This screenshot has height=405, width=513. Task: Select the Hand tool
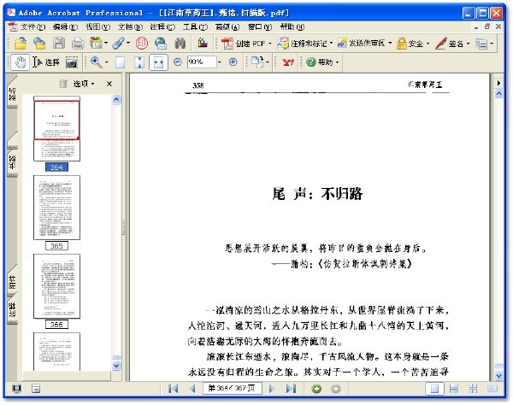[21, 62]
